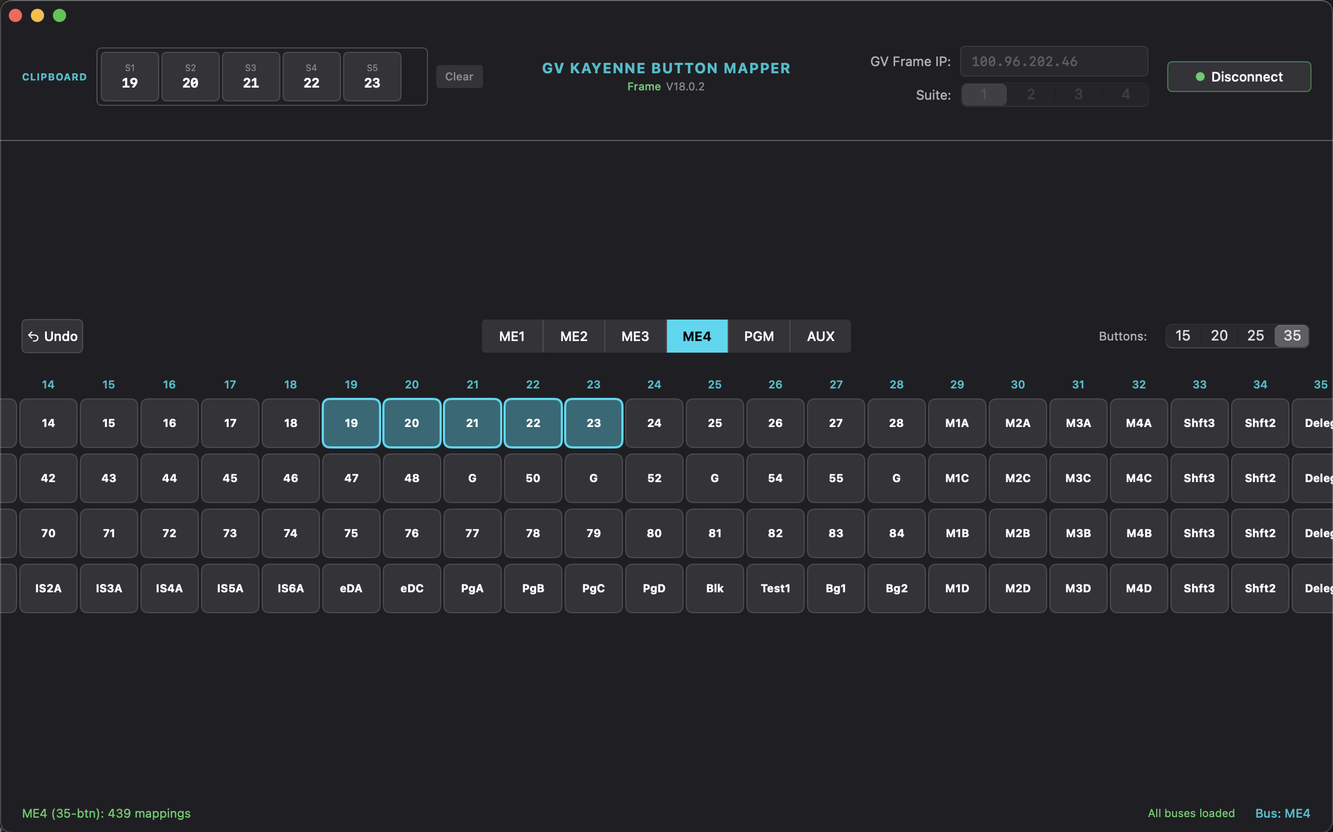The height and width of the screenshot is (832, 1333).
Task: Click Disconnect from the frame
Action: pyautogui.click(x=1239, y=77)
